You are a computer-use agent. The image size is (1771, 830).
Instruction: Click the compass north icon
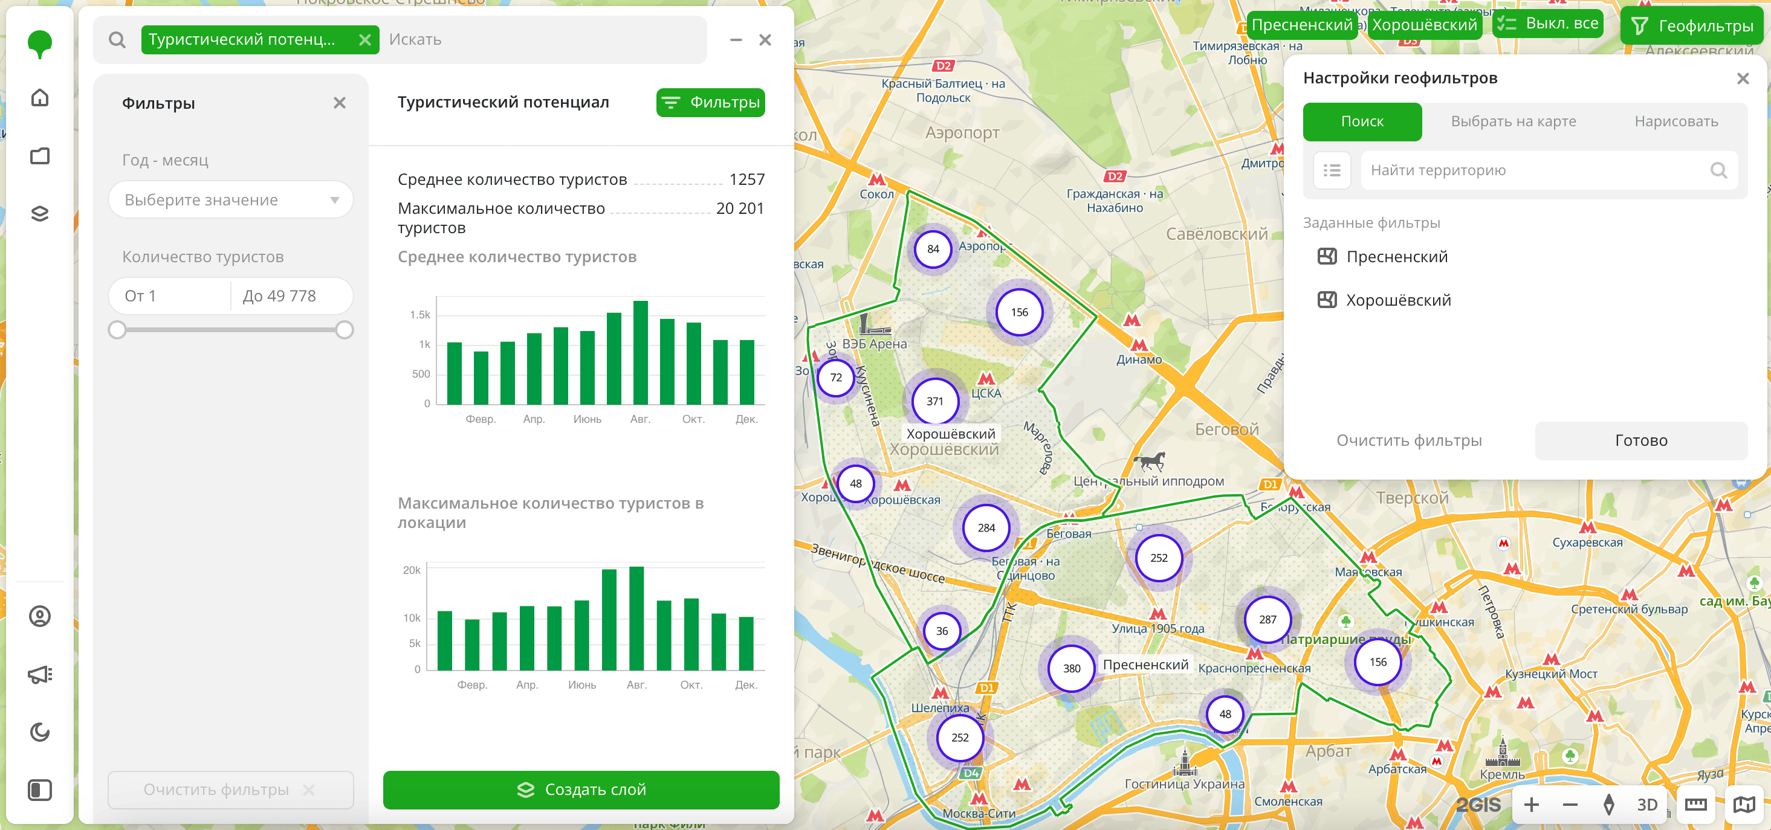click(1609, 805)
